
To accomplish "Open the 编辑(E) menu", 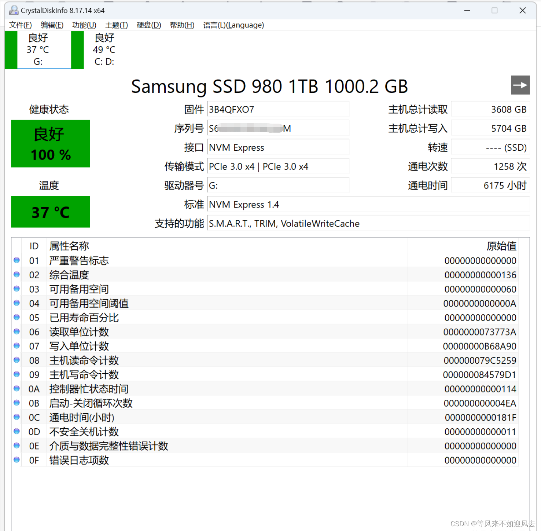I will [x=52, y=25].
